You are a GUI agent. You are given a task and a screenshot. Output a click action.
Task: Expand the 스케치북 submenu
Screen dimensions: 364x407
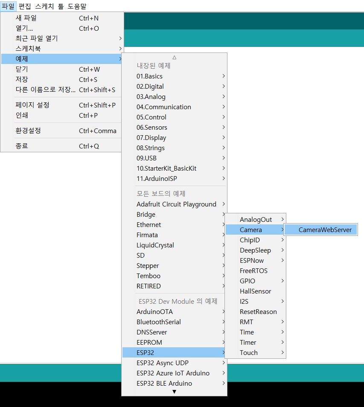(x=61, y=49)
